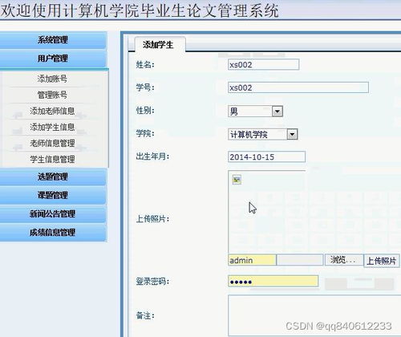Click the broken image icon in photo area
This screenshot has height=337, width=401.
(x=237, y=180)
